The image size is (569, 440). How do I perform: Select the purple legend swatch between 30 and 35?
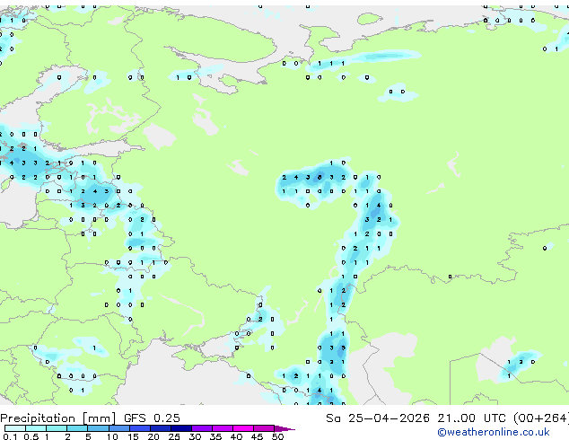point(202,428)
